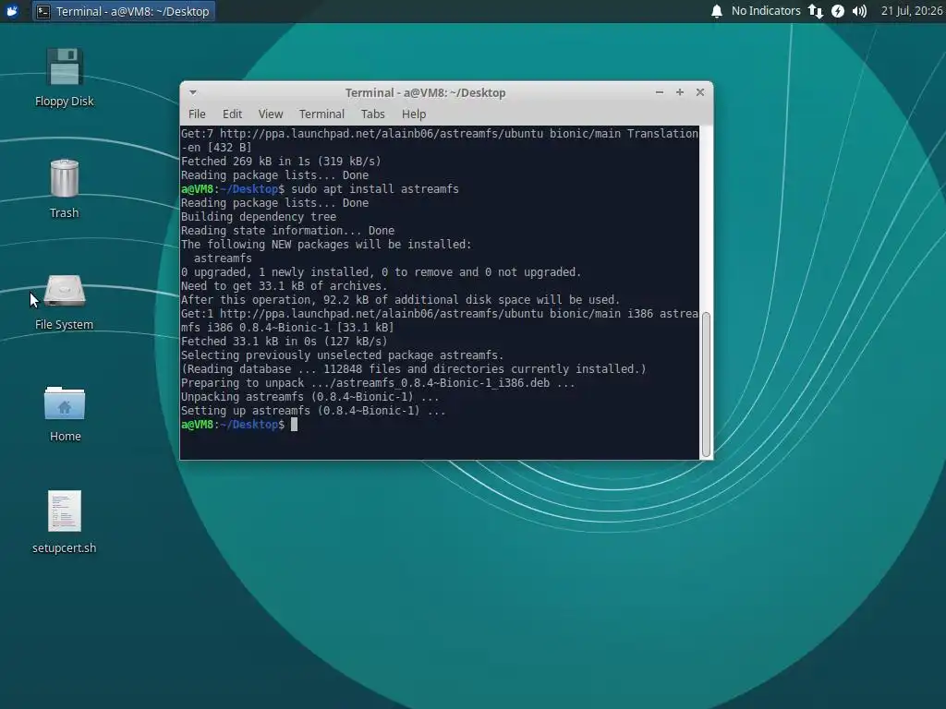Maximize the Terminal window
The height and width of the screenshot is (709, 946).
coord(679,92)
